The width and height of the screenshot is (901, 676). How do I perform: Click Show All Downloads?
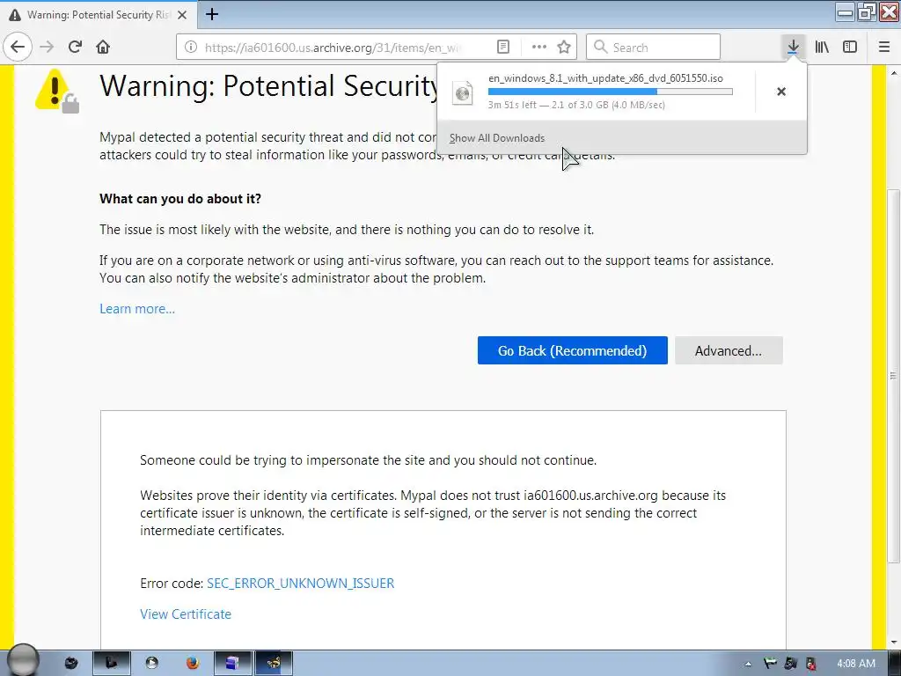[x=497, y=138]
